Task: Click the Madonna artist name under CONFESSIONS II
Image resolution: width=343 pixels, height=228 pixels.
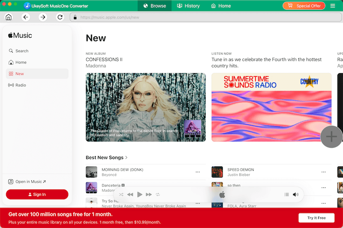Action: (96, 66)
